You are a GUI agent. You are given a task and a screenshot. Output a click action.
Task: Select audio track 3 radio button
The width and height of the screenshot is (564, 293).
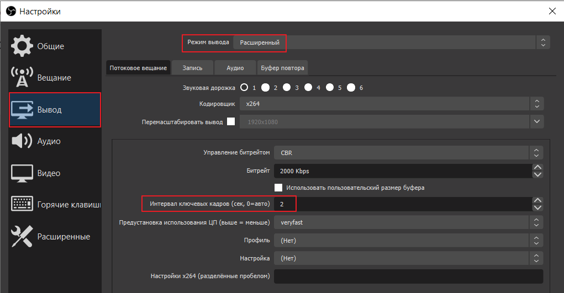287,87
